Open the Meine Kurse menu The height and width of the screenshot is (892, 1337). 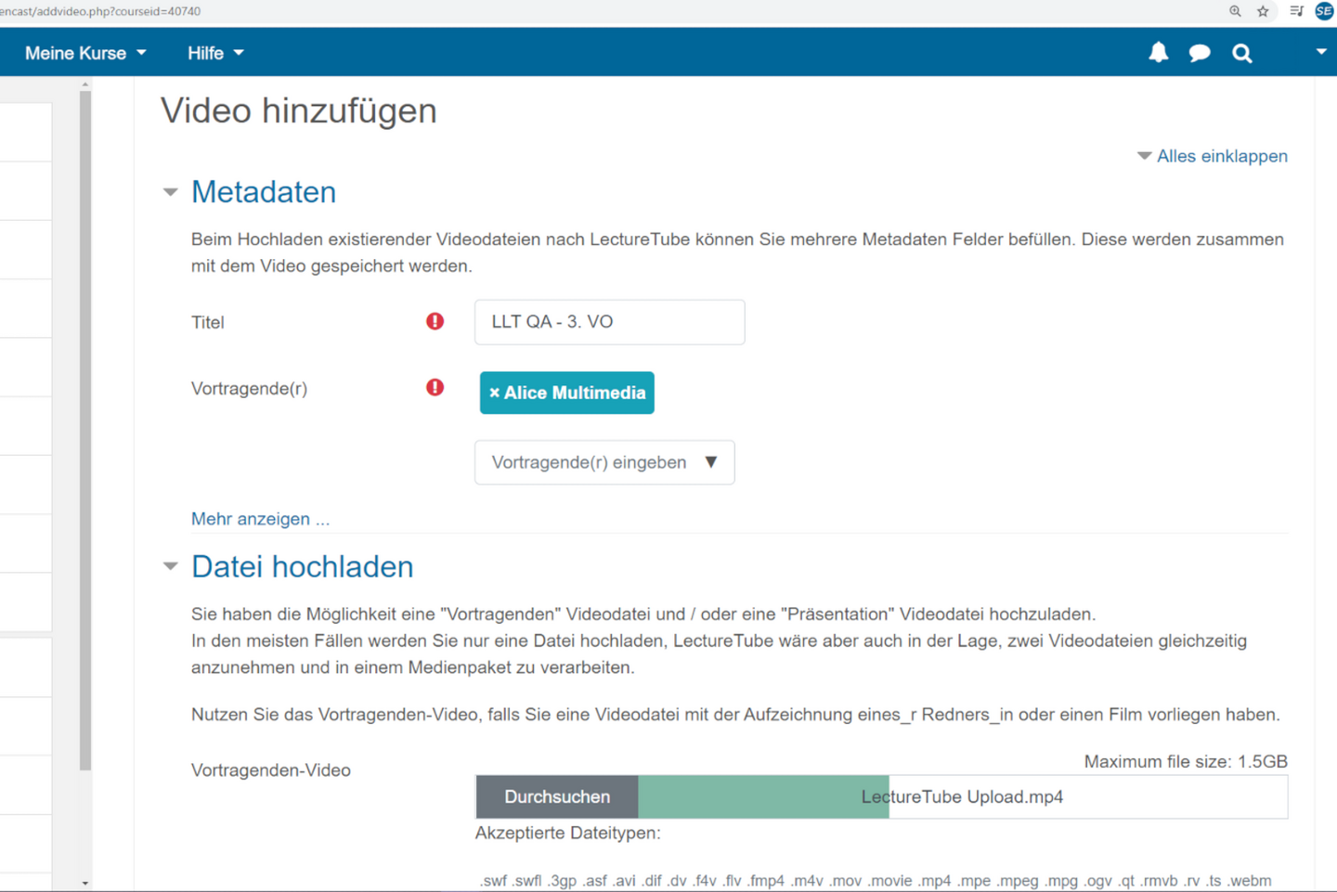click(x=85, y=53)
